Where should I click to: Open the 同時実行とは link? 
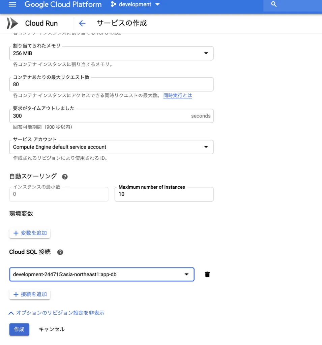(x=177, y=95)
